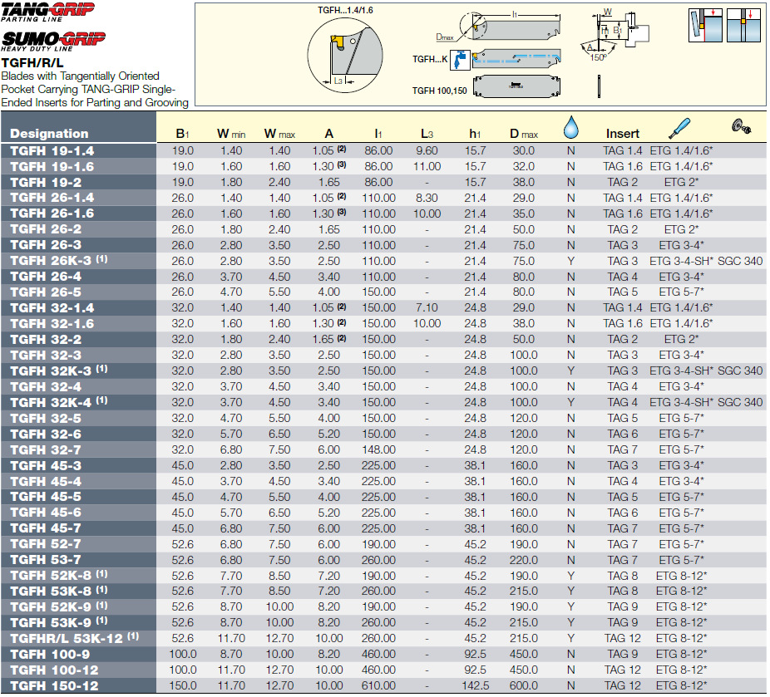770x697 pixels.
Task: Click the seal and screw column icon
Action: pos(741,126)
